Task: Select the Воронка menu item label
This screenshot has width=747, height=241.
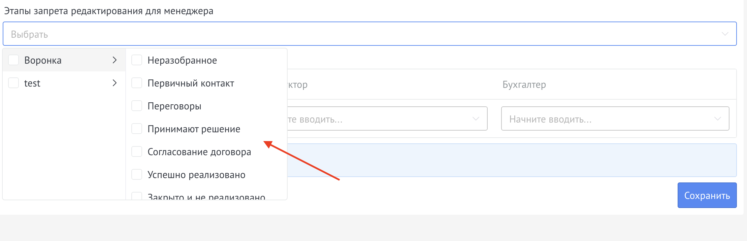Action: [43, 61]
